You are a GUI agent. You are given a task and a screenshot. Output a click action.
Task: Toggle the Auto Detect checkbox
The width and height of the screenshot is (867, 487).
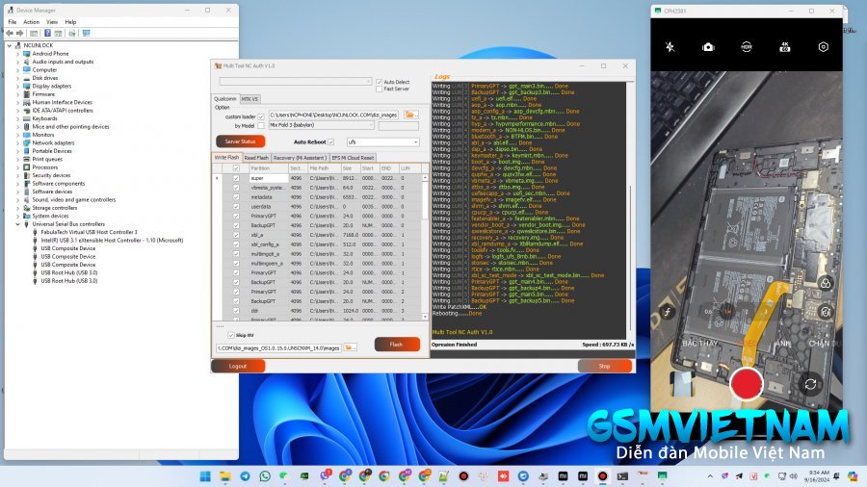click(x=380, y=82)
